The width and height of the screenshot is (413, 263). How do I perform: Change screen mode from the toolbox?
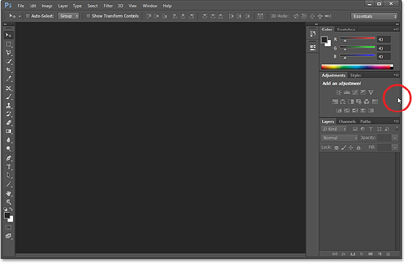click(8, 236)
